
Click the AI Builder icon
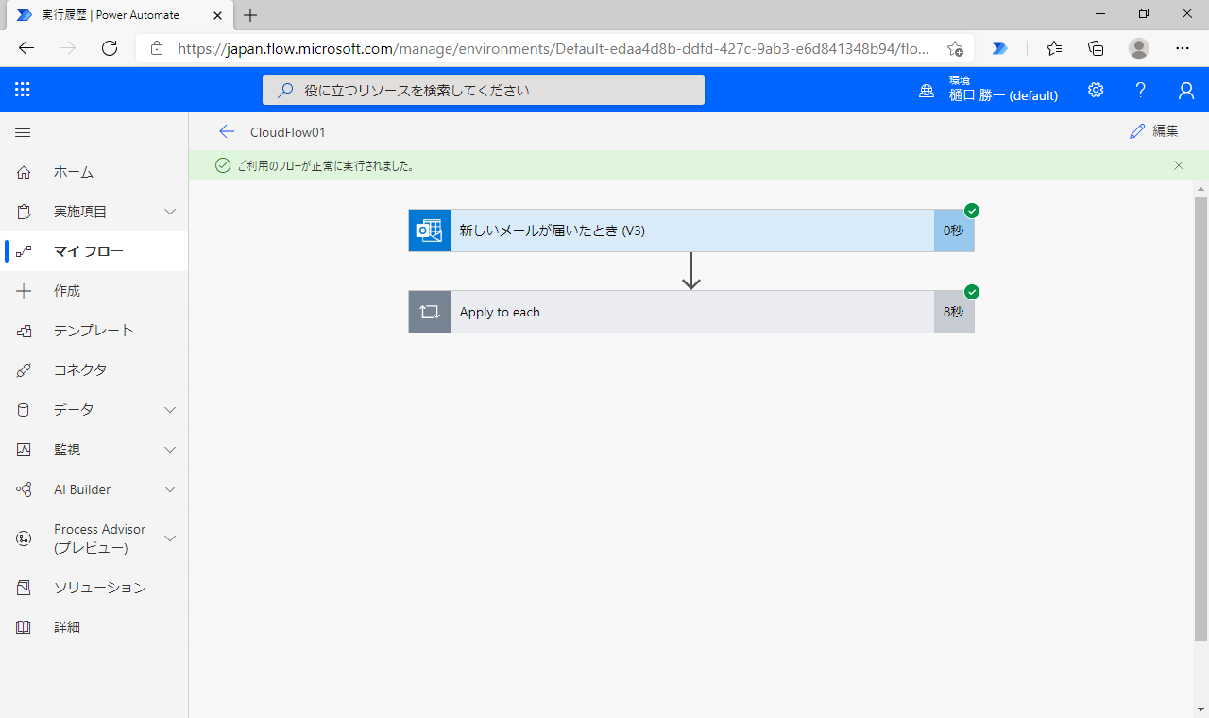tap(24, 489)
